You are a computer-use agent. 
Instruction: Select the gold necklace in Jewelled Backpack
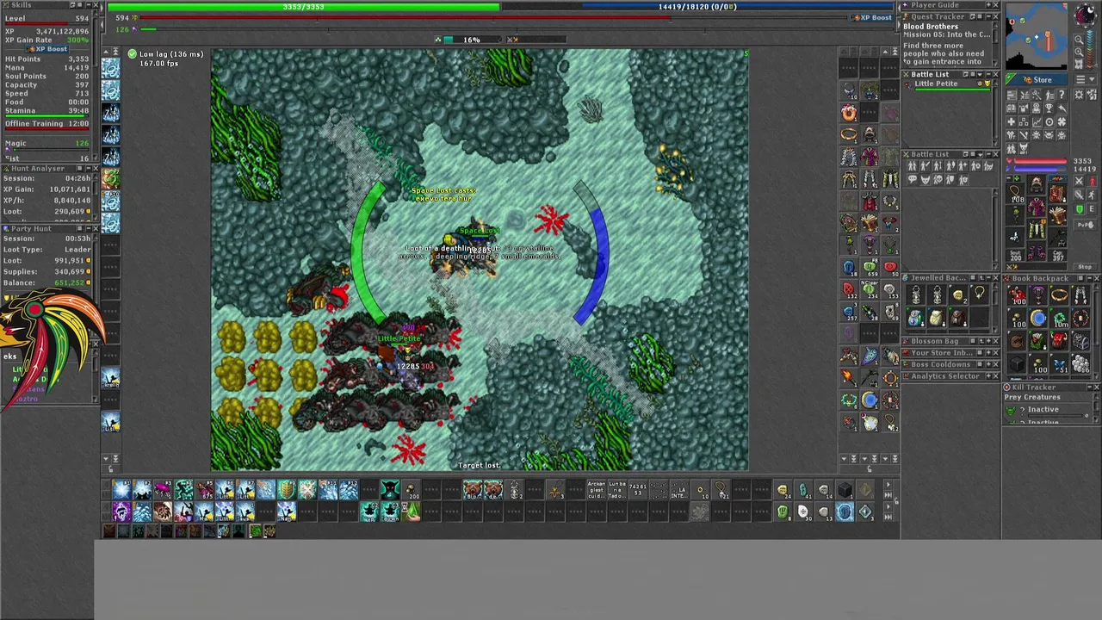point(979,294)
